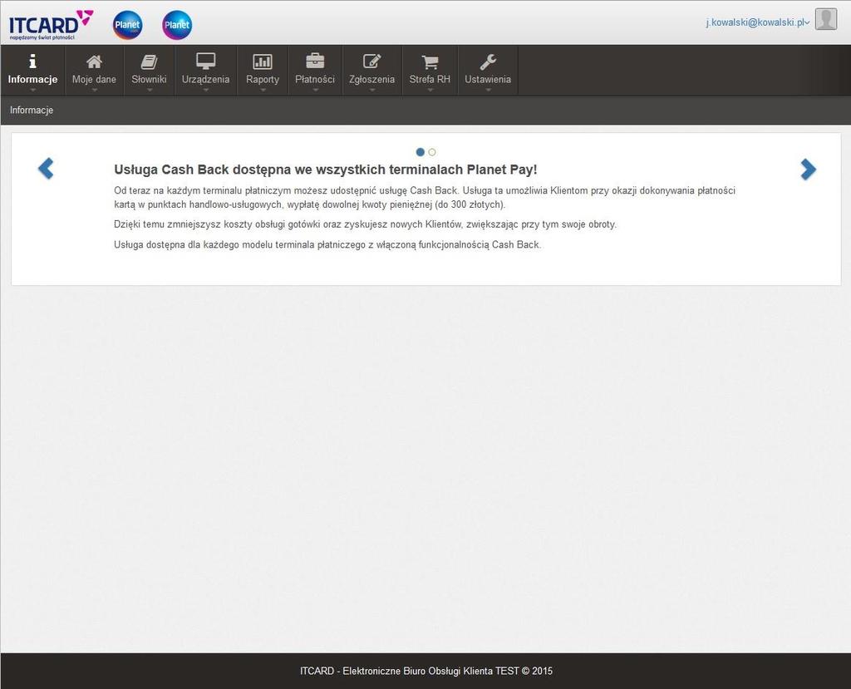
Task: Click the Moje dane home icon
Action: [x=95, y=62]
